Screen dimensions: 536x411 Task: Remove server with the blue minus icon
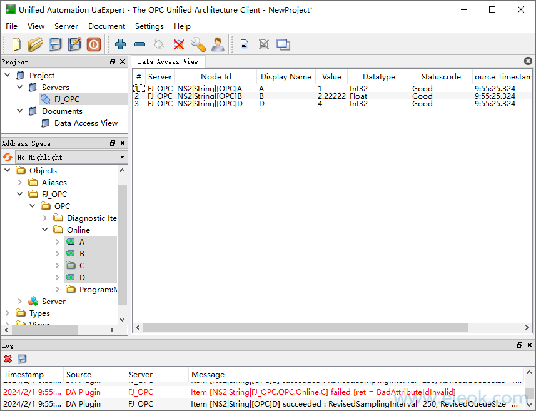(x=140, y=44)
